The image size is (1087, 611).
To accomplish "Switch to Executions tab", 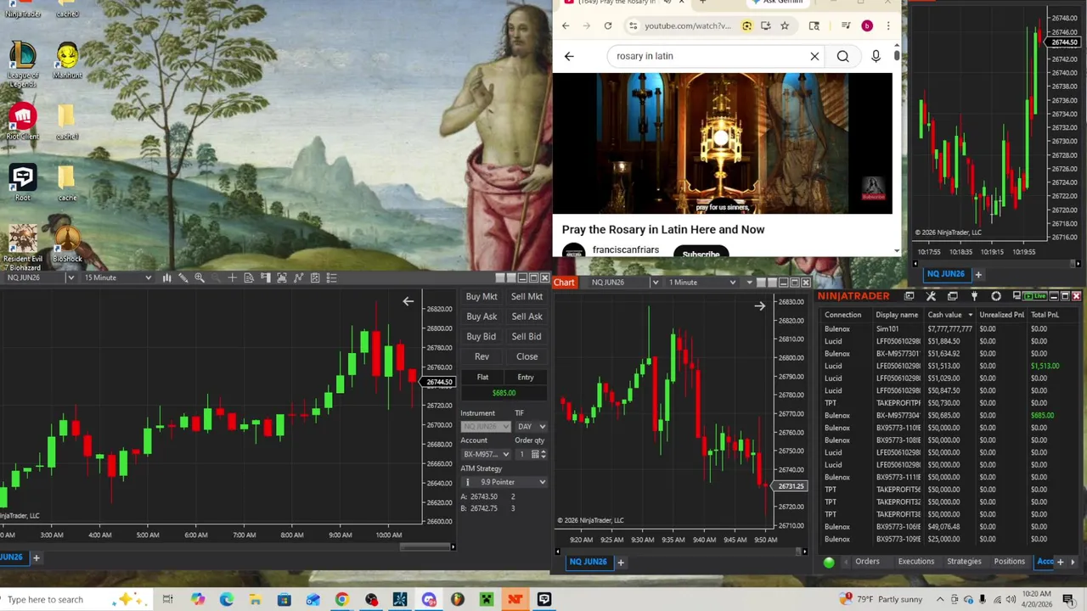I will [916, 562].
